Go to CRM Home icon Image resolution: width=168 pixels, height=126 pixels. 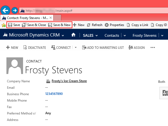point(73,35)
